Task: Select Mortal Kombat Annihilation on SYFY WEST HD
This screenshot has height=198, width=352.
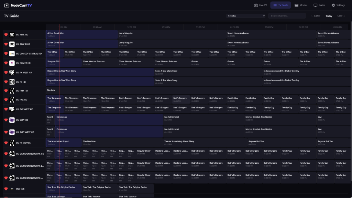Action: click(x=280, y=132)
